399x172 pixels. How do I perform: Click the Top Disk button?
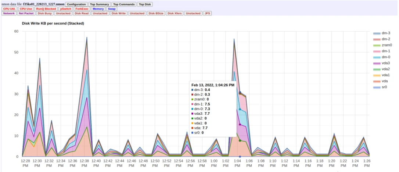(x=145, y=4)
